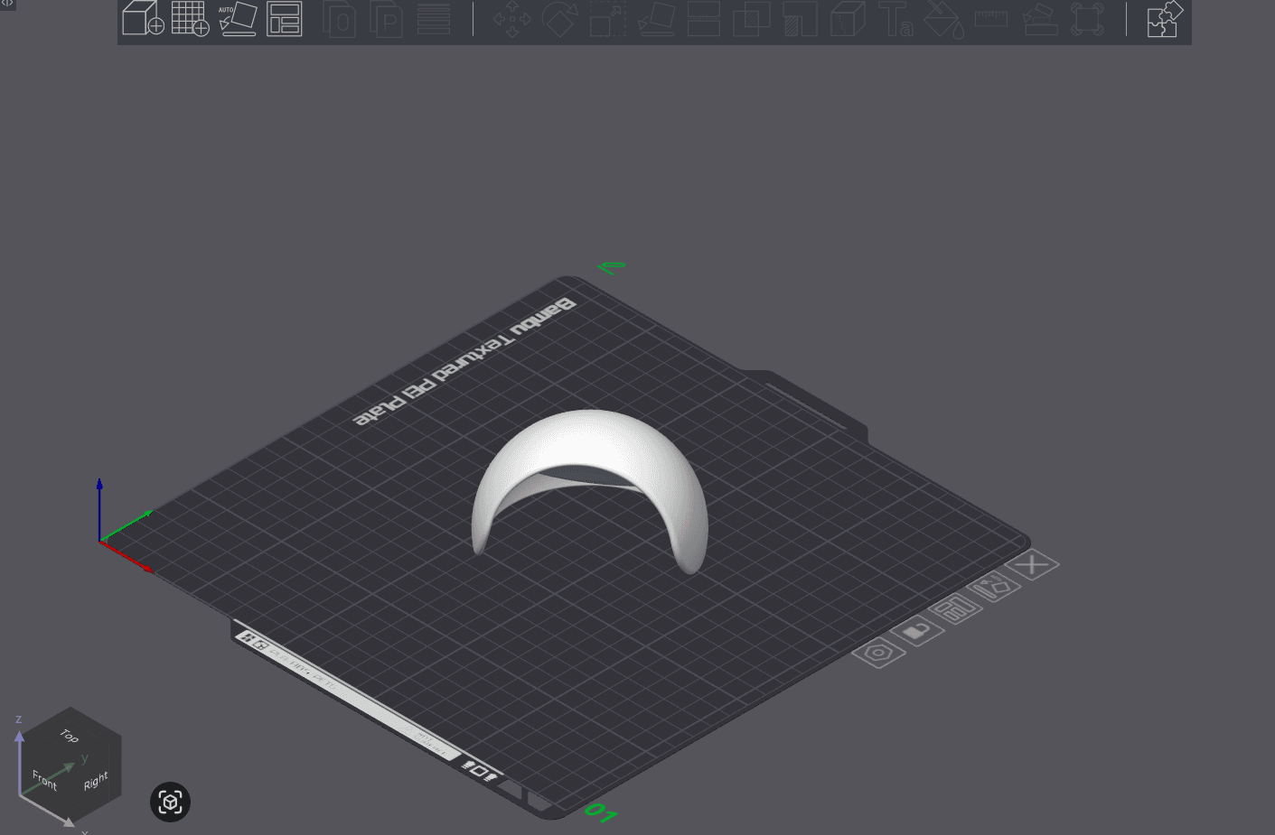Image resolution: width=1275 pixels, height=835 pixels.
Task: Open the Cut tool
Action: point(704,18)
